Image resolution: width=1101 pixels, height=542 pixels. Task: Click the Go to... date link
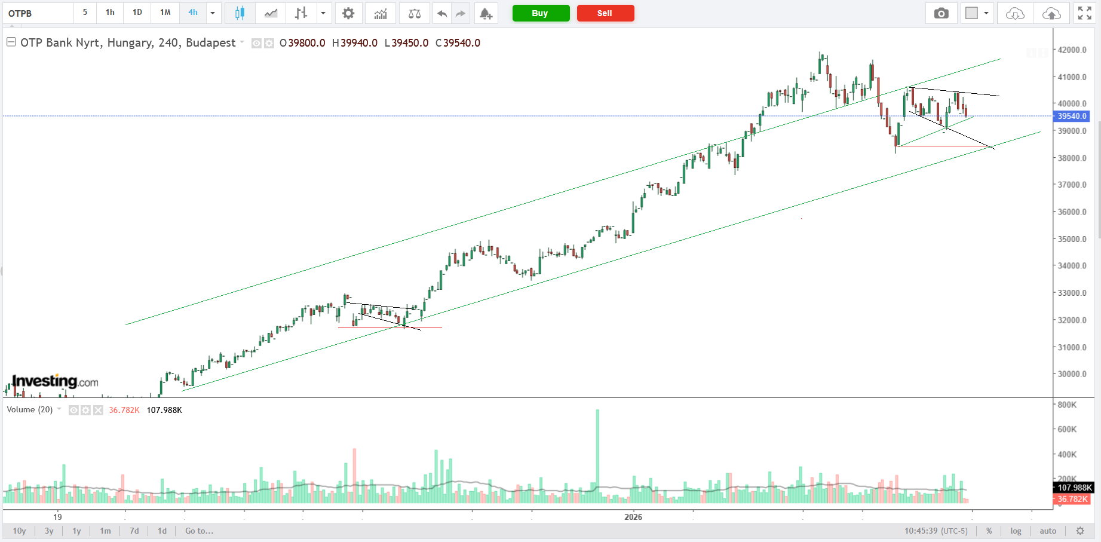pyautogui.click(x=199, y=531)
